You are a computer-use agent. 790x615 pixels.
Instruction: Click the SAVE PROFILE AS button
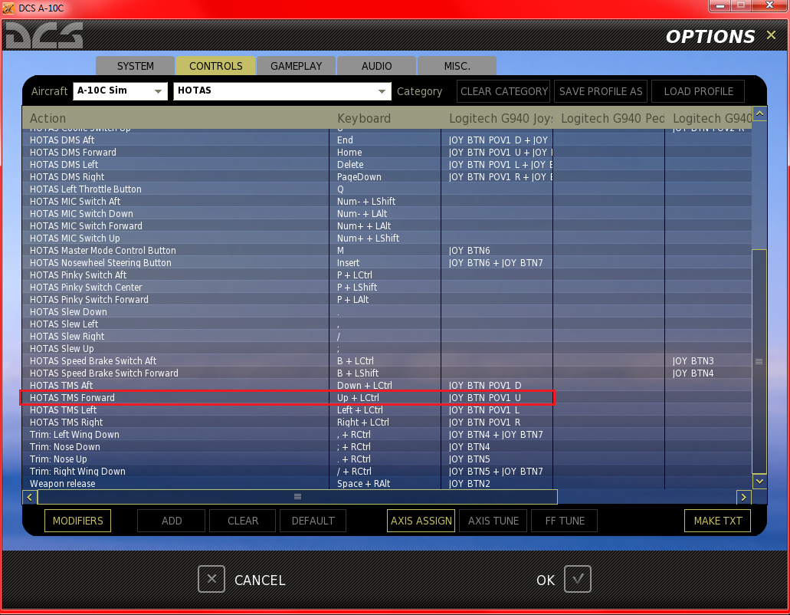[601, 91]
